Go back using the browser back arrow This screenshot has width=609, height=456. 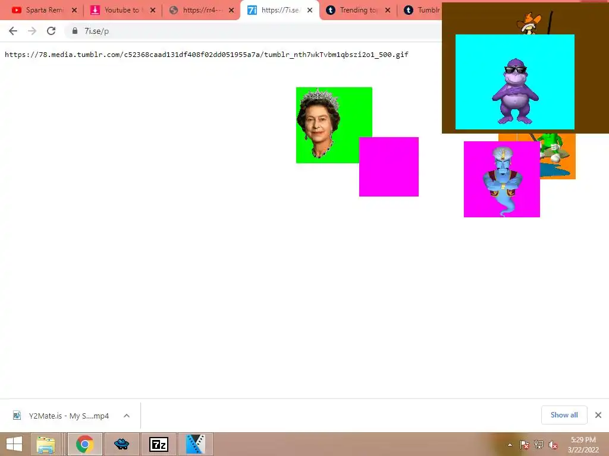click(x=13, y=31)
